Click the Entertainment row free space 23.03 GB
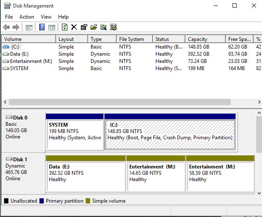The height and width of the screenshot is (217, 262). point(238,61)
